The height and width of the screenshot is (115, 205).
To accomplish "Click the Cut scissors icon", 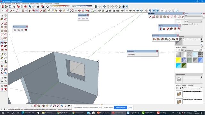I will click(14, 6).
